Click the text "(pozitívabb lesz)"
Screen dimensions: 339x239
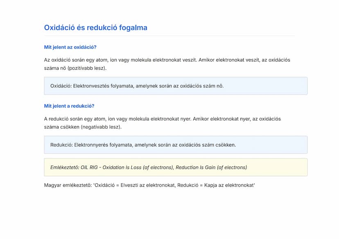click(x=87, y=68)
